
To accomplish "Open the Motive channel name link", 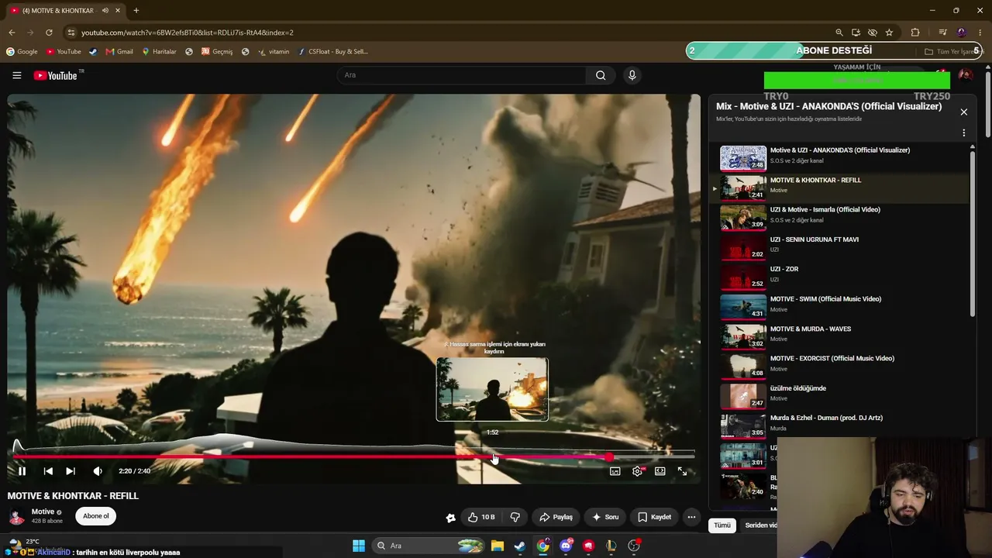I will pos(43,512).
